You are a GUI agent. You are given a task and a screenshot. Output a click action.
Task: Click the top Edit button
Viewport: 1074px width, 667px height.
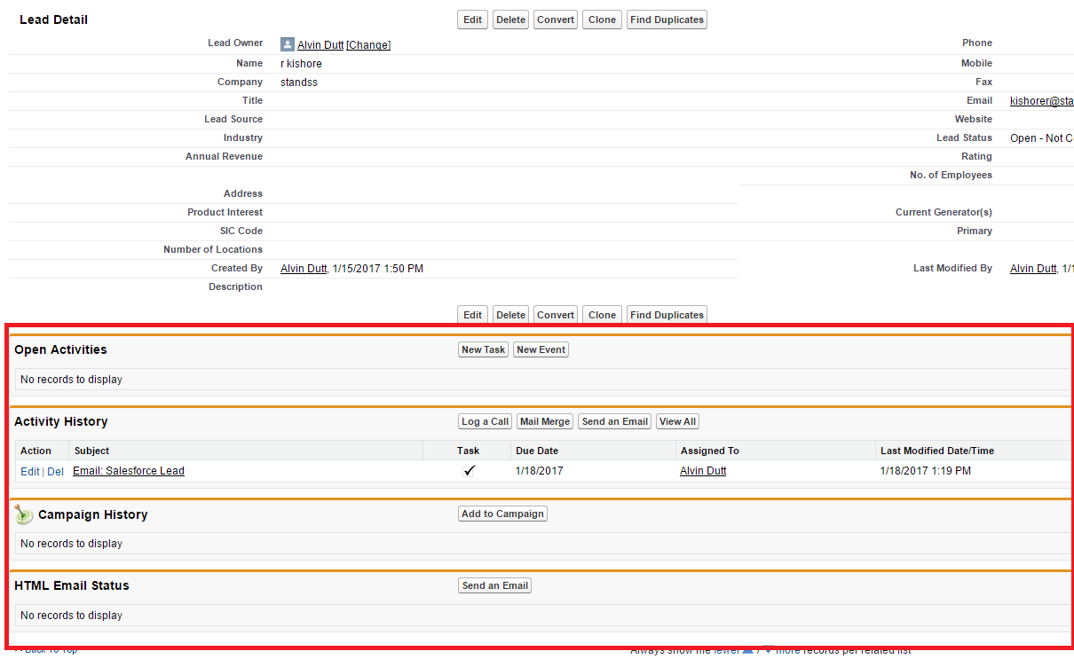point(473,20)
